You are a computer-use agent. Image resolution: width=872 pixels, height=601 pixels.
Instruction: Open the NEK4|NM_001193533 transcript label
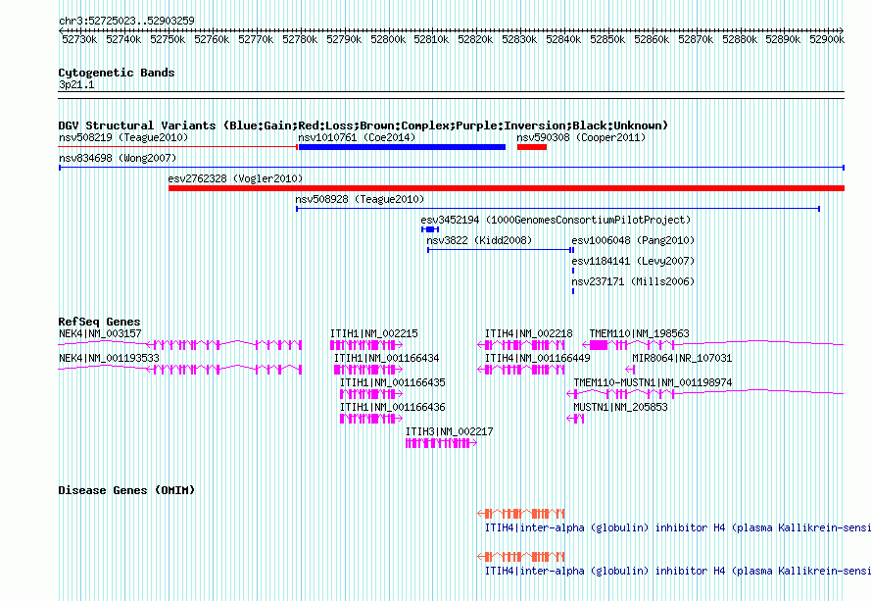(x=109, y=358)
